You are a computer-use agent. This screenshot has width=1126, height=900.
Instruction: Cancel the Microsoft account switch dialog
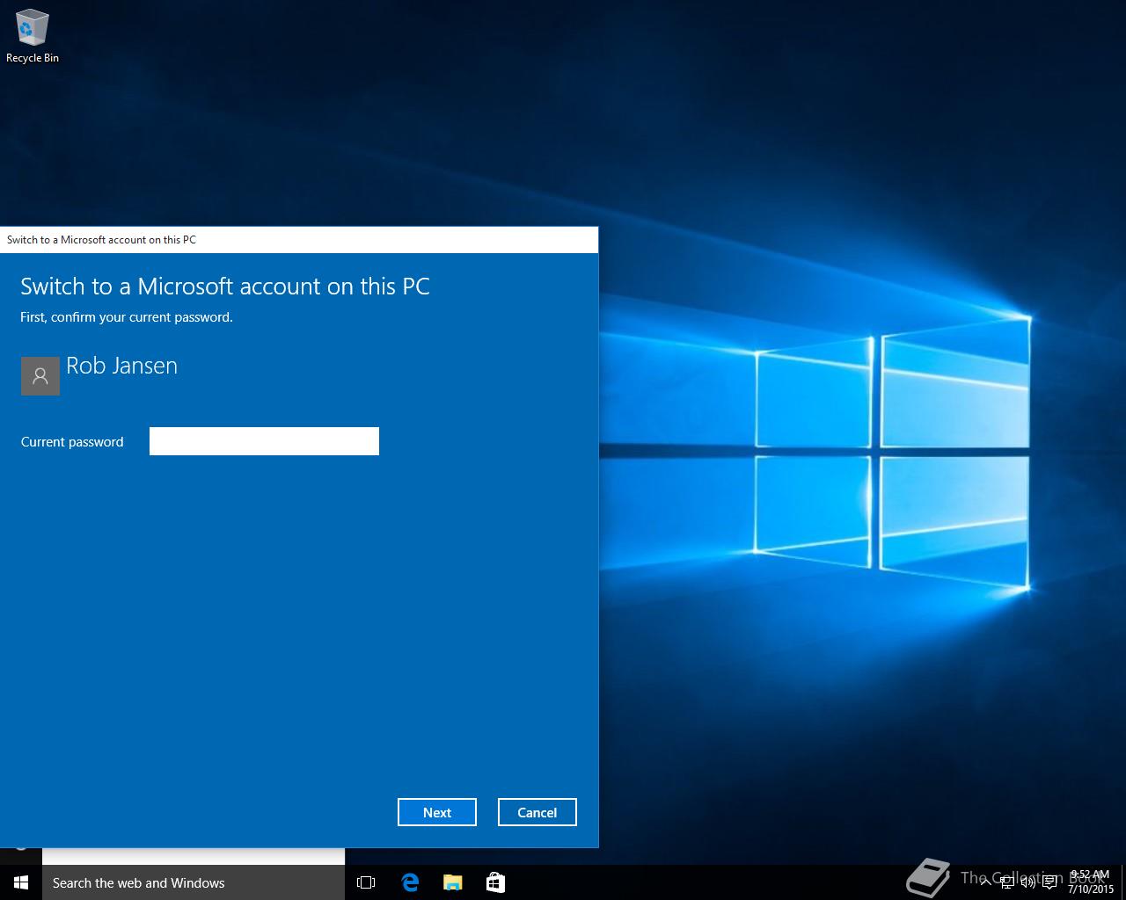(537, 812)
